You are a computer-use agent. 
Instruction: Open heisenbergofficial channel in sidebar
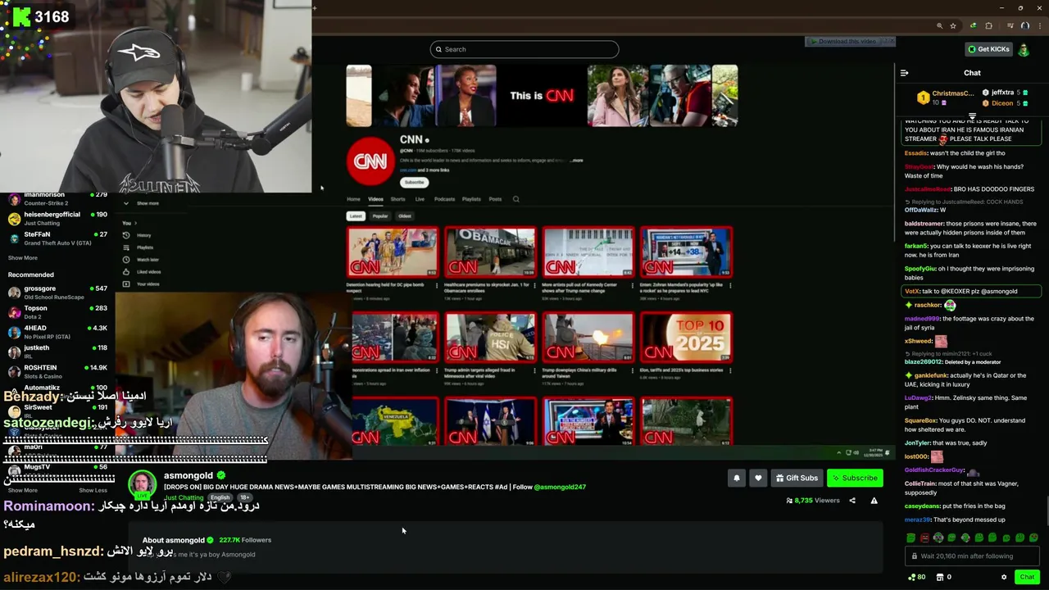pos(57,218)
